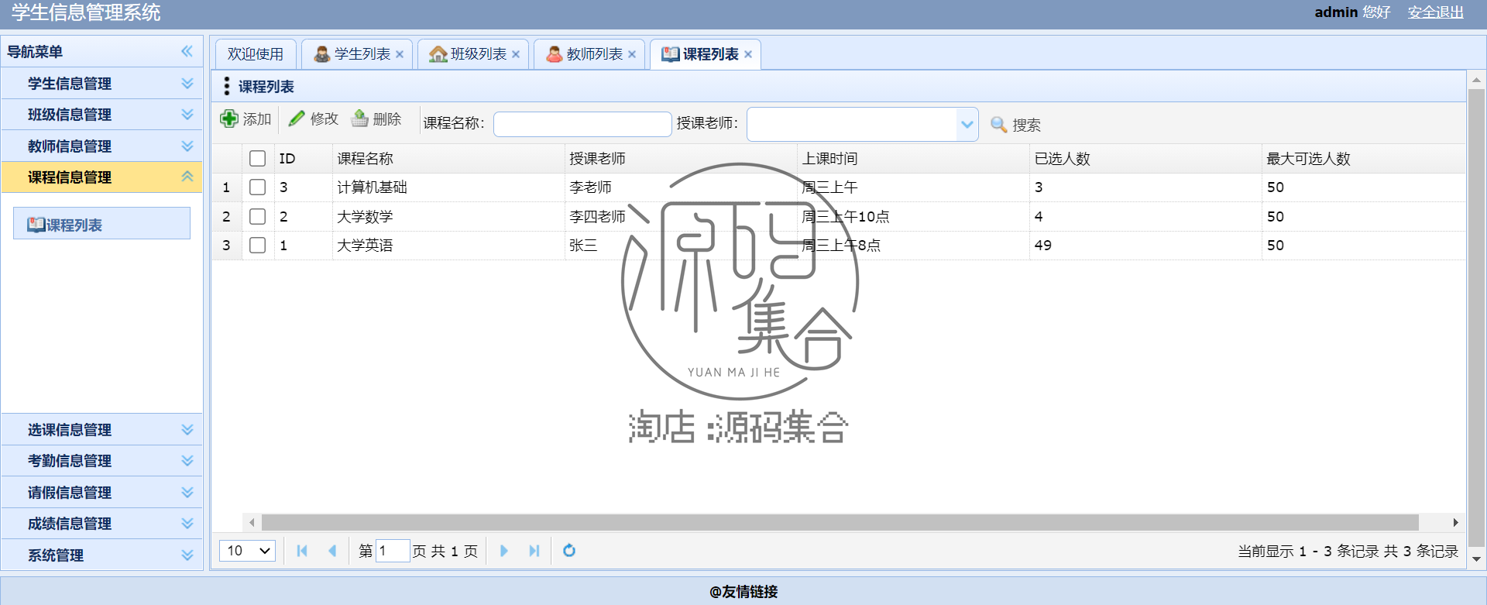Close the 学生列表 tab
The image size is (1487, 605).
pos(400,54)
